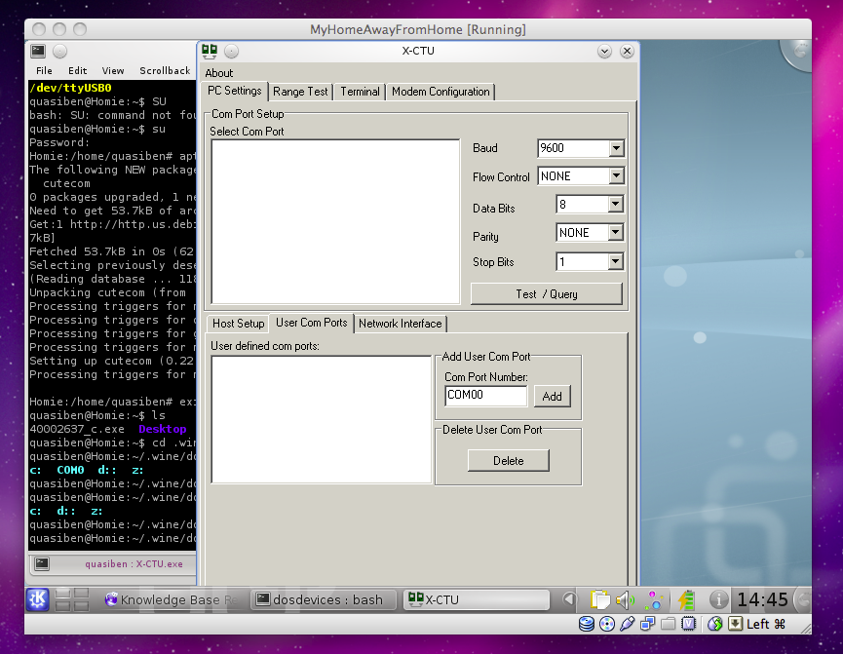Screen dimensions: 843x654
Task: Click the Add button for user com port
Action: [553, 397]
